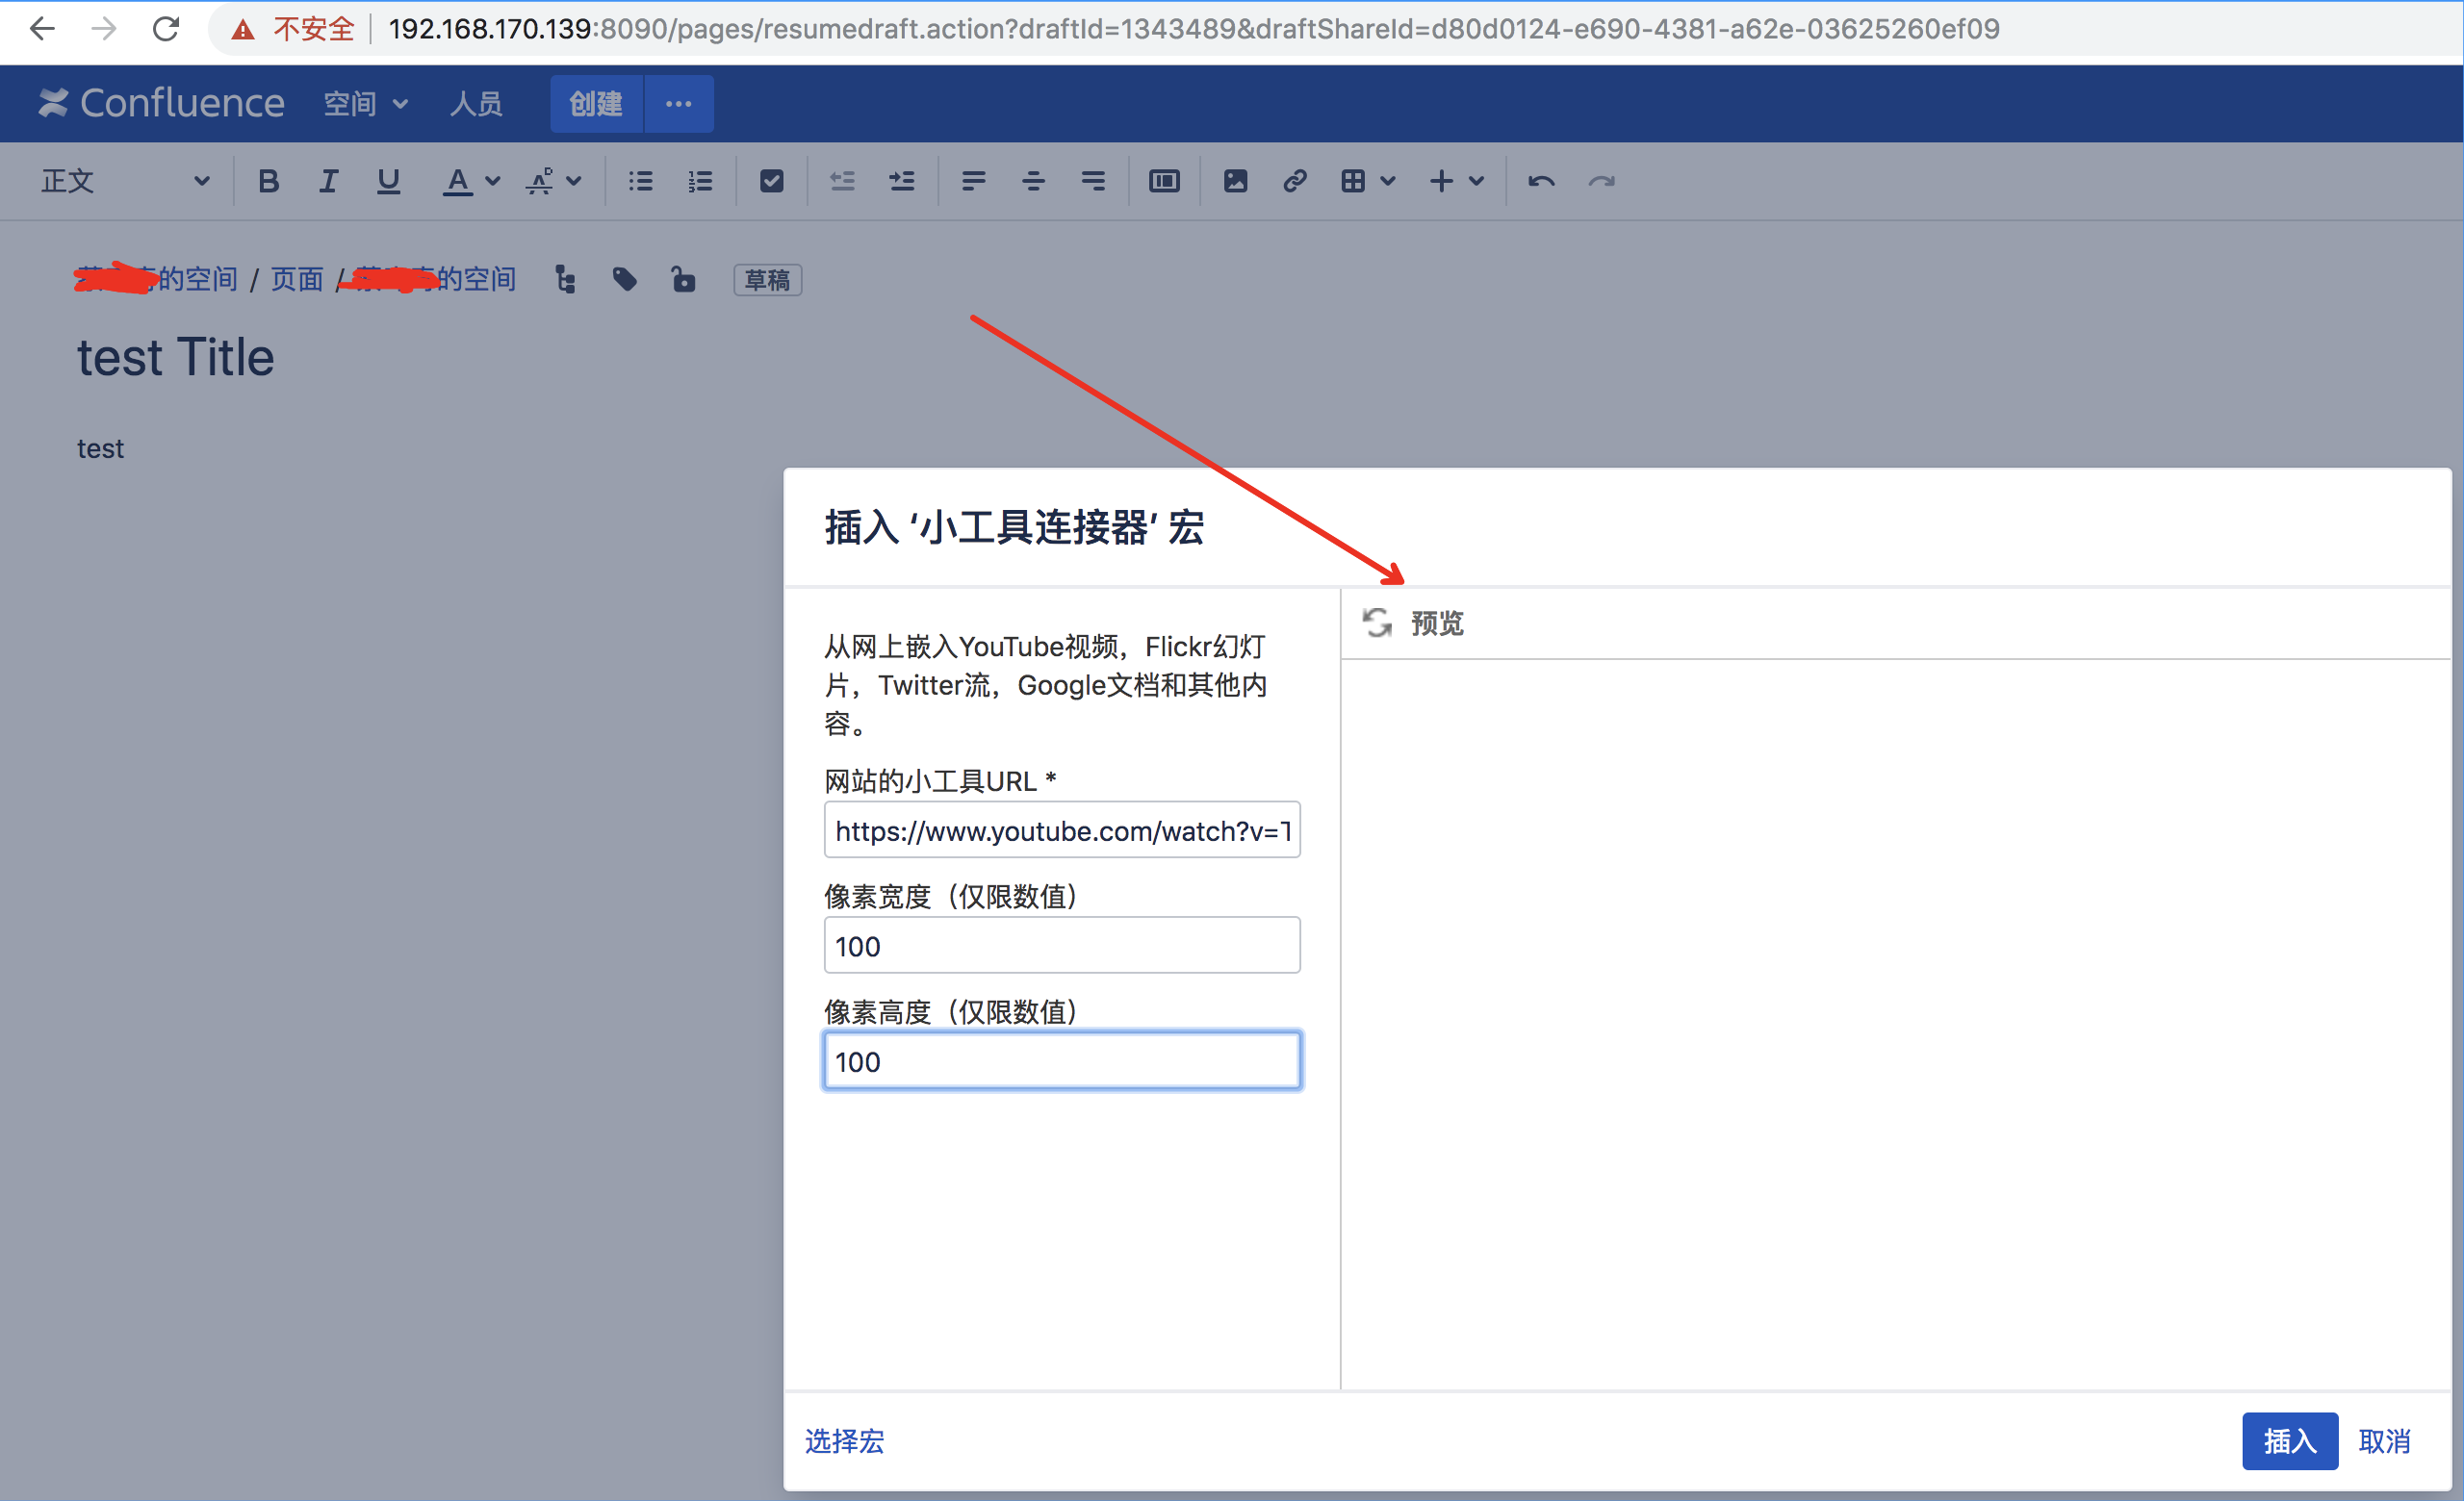The width and height of the screenshot is (2464, 1501).
Task: Click the insert table icon
Action: (x=1353, y=181)
